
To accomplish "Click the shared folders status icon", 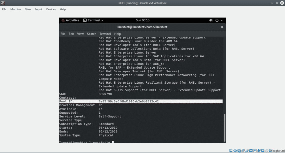I will (251, 150).
